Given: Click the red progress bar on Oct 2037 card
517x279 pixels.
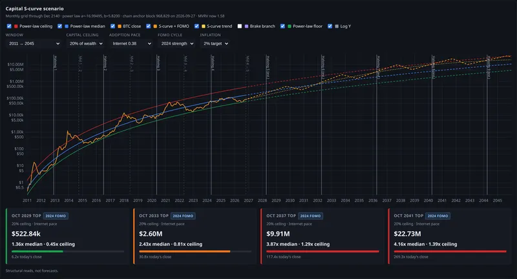Looking at the screenshot, I should click(322, 251).
